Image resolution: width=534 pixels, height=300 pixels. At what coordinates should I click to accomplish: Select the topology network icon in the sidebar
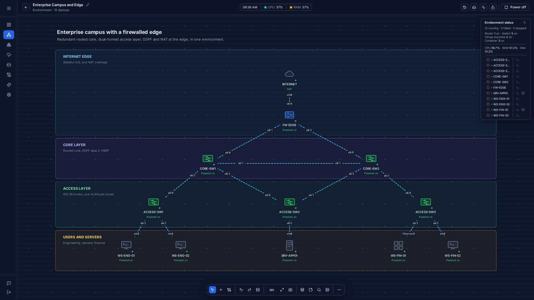(9, 35)
